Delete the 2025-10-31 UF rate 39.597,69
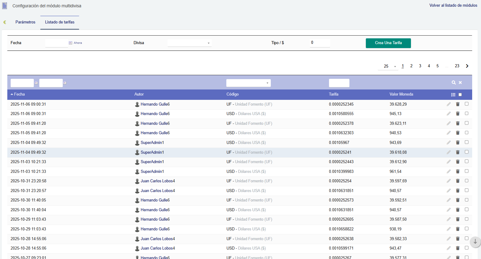481x259 pixels. tap(458, 181)
